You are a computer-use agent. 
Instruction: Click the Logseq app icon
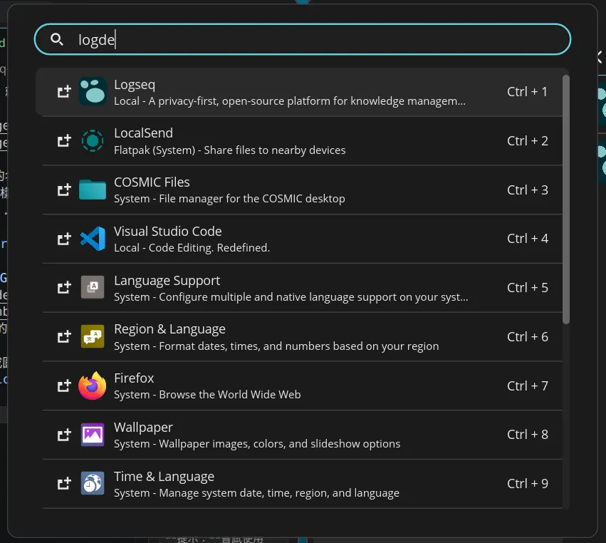click(x=93, y=92)
